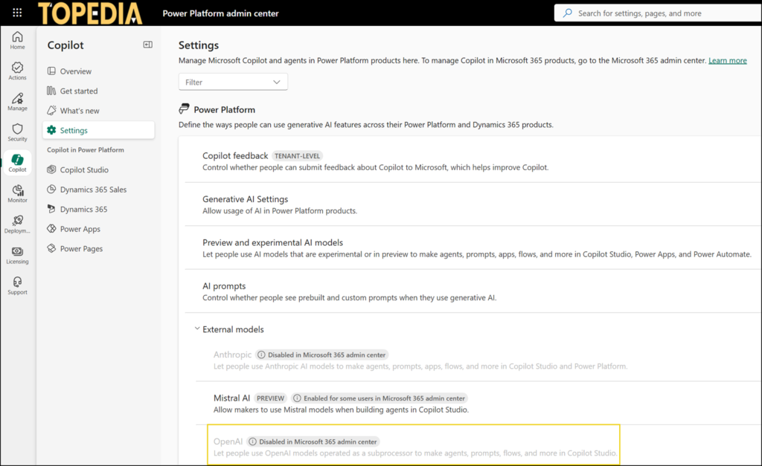
Task: Click the Dynamics 365 Sales icon
Action: (x=51, y=190)
